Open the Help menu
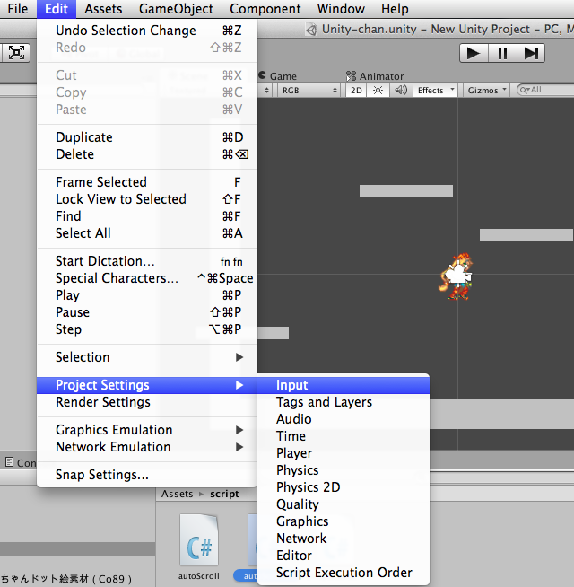This screenshot has width=574, height=587. [395, 9]
